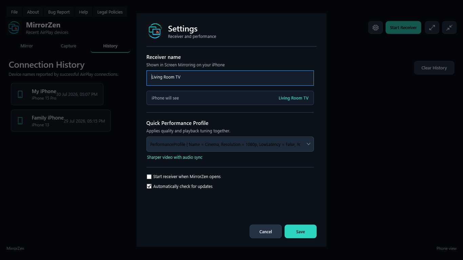Screen dimensions: 463x260
Task: Click 'Sharper video with audio sync' text
Action: [x=175, y=157]
